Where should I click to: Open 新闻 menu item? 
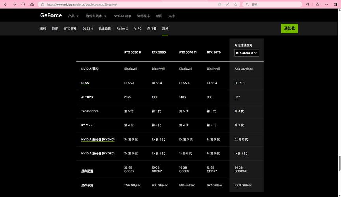(x=159, y=16)
